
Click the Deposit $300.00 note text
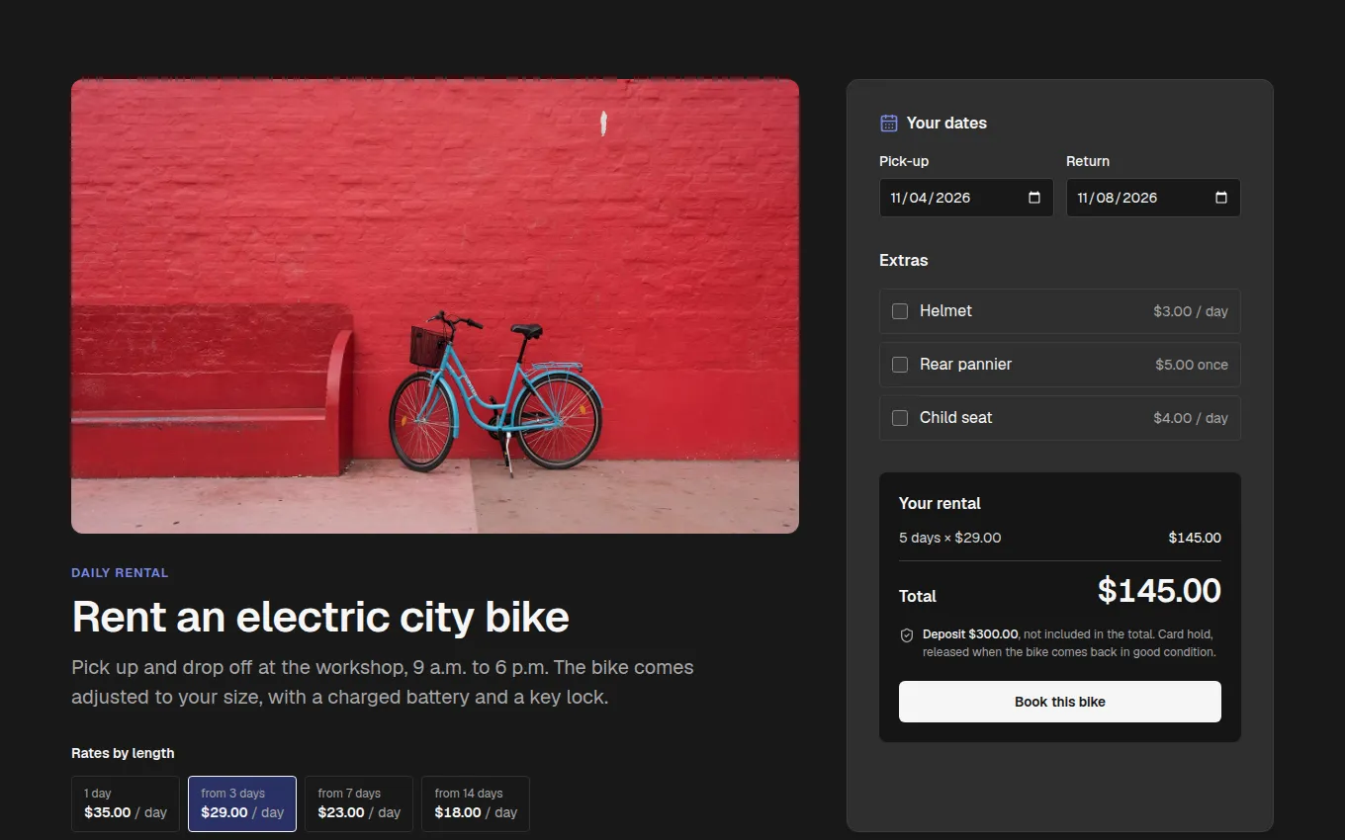tap(1069, 643)
